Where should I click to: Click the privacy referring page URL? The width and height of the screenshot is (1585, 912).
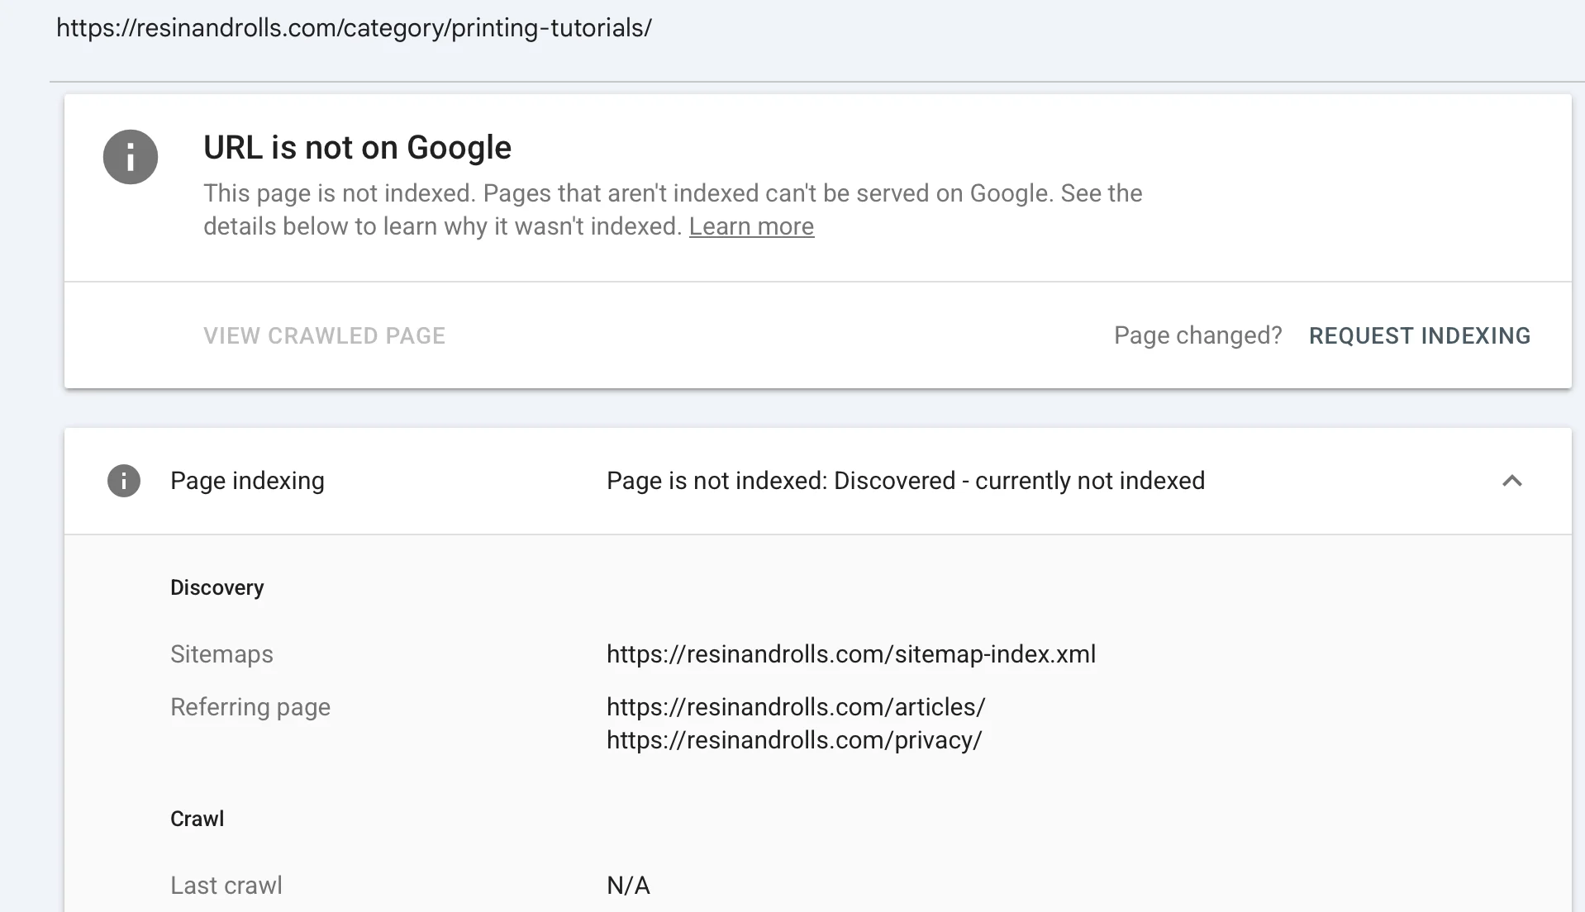pos(794,740)
